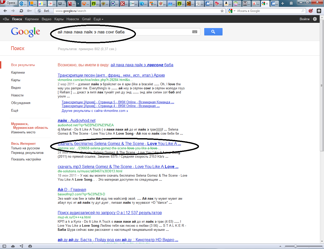Bookmark the page with the star icon
The width and height of the screenshot is (324, 249).
(x=222, y=11)
